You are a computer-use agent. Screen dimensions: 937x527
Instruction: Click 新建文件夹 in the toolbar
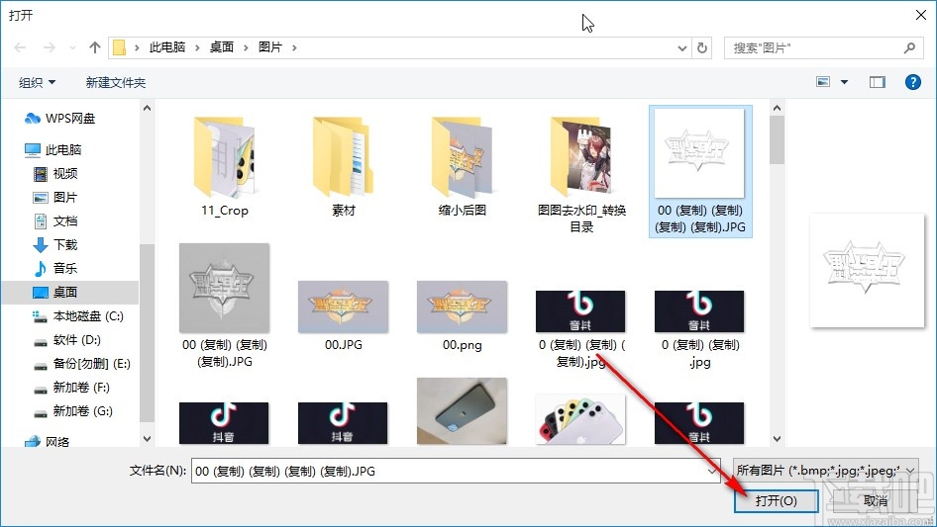pyautogui.click(x=115, y=82)
